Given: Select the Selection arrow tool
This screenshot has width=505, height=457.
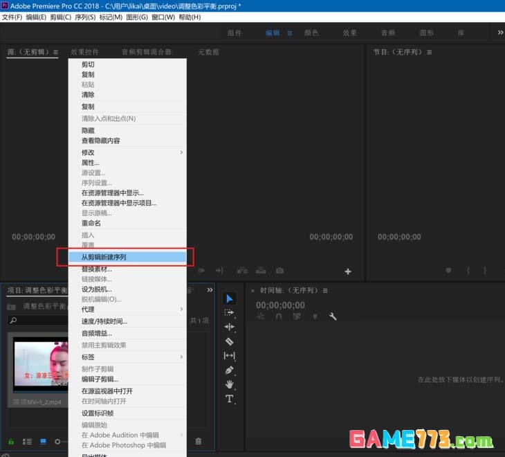Looking at the screenshot, I should coord(229,298).
